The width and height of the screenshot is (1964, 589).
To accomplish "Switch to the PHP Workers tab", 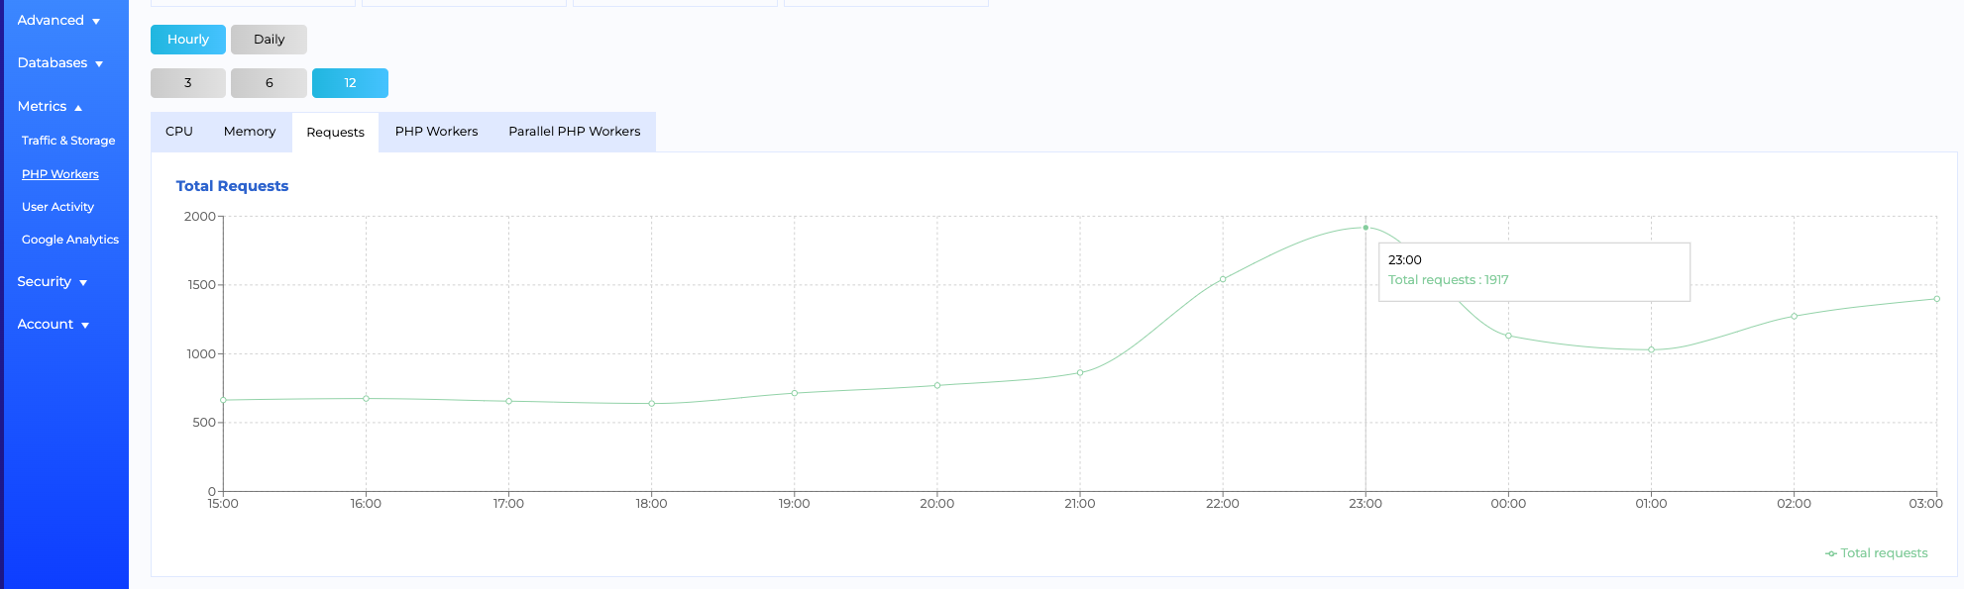I will (436, 132).
